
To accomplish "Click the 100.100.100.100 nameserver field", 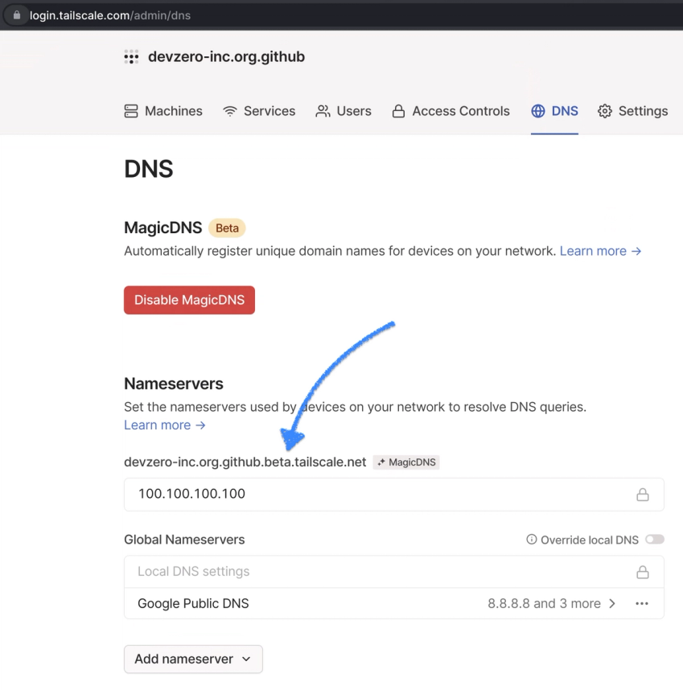I will click(394, 495).
